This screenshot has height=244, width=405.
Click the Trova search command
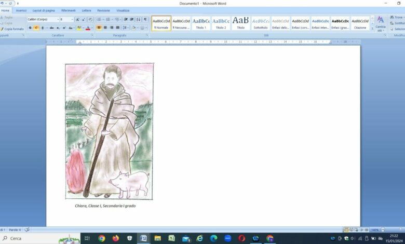click(397, 17)
